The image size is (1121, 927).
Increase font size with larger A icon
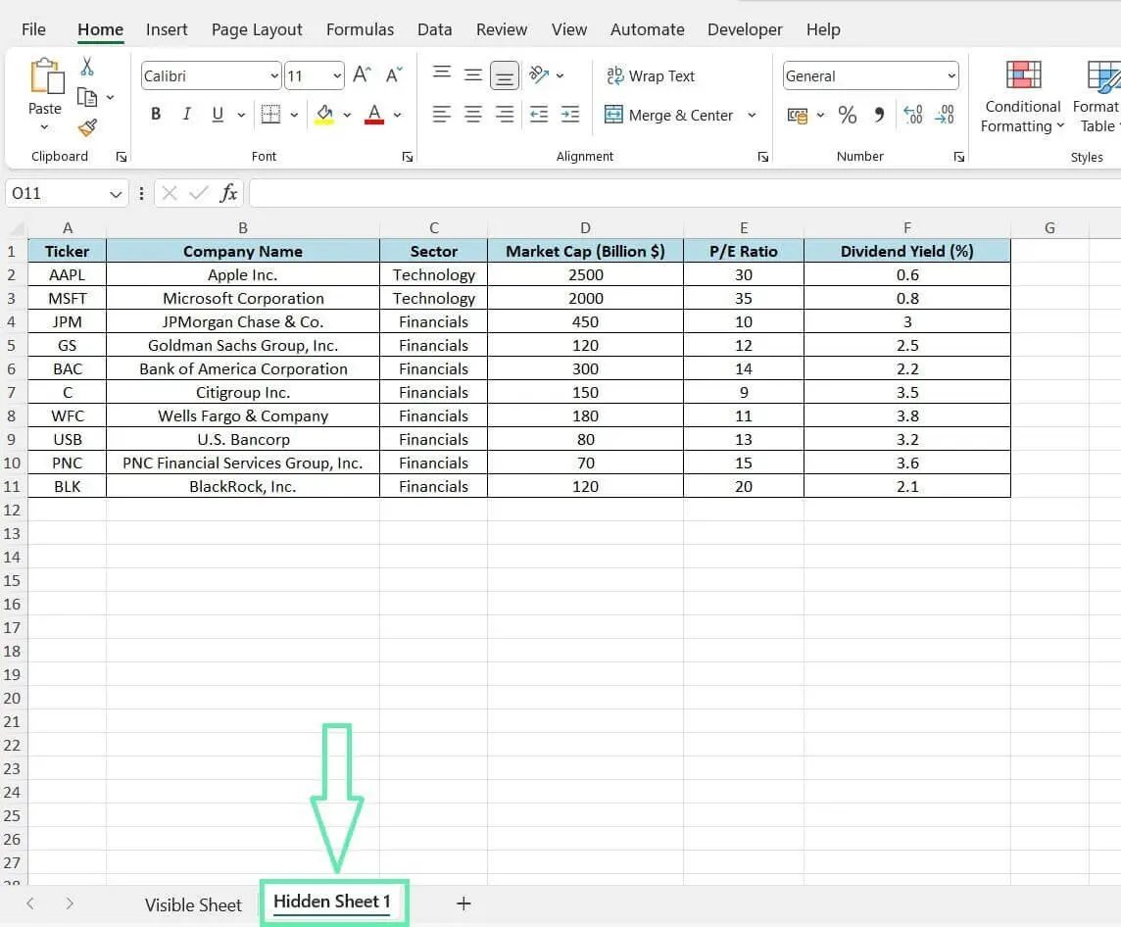(362, 75)
